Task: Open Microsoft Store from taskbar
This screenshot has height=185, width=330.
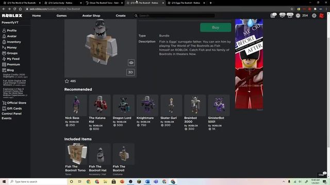Action: coord(113,181)
